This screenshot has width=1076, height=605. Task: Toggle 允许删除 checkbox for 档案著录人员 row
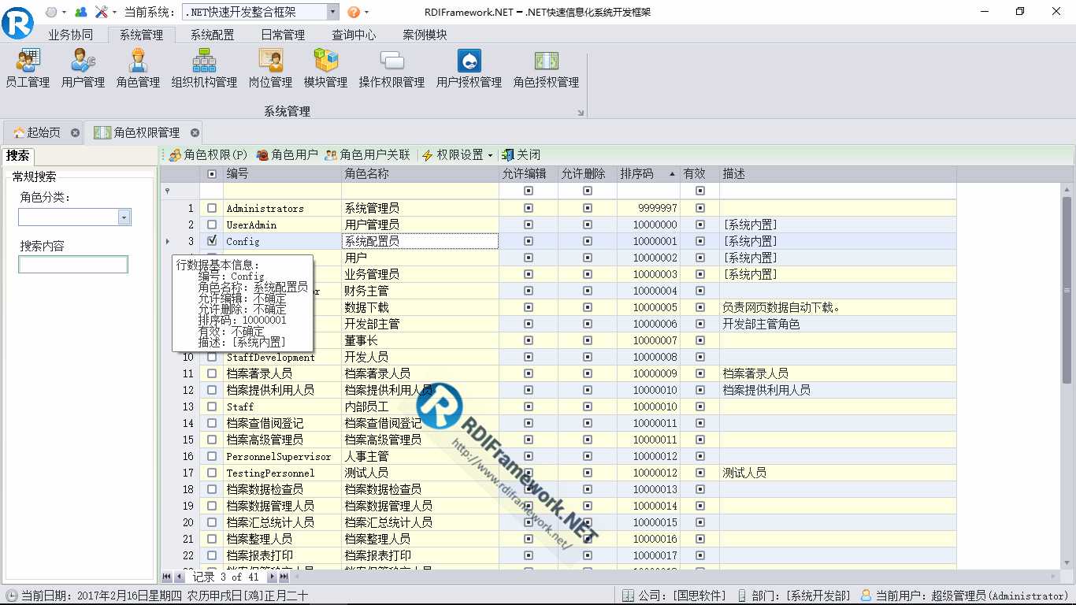pos(588,374)
